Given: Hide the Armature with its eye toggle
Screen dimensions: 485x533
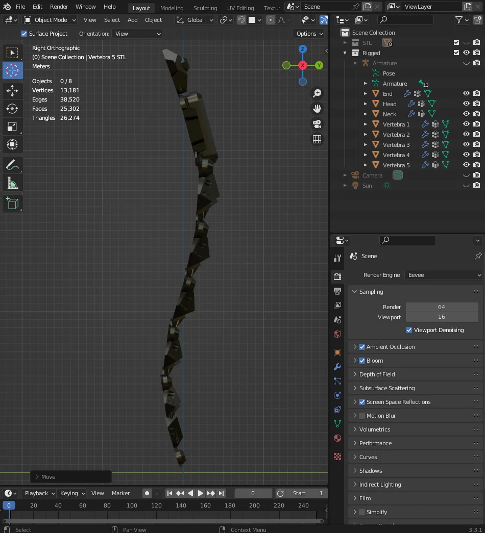Looking at the screenshot, I should pyautogui.click(x=466, y=63).
